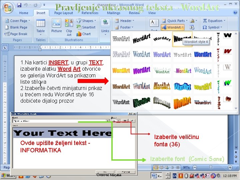The width and height of the screenshot is (240, 180).
Task: Select the orange 3D WordArt in last row
Action: (x=182, y=102)
